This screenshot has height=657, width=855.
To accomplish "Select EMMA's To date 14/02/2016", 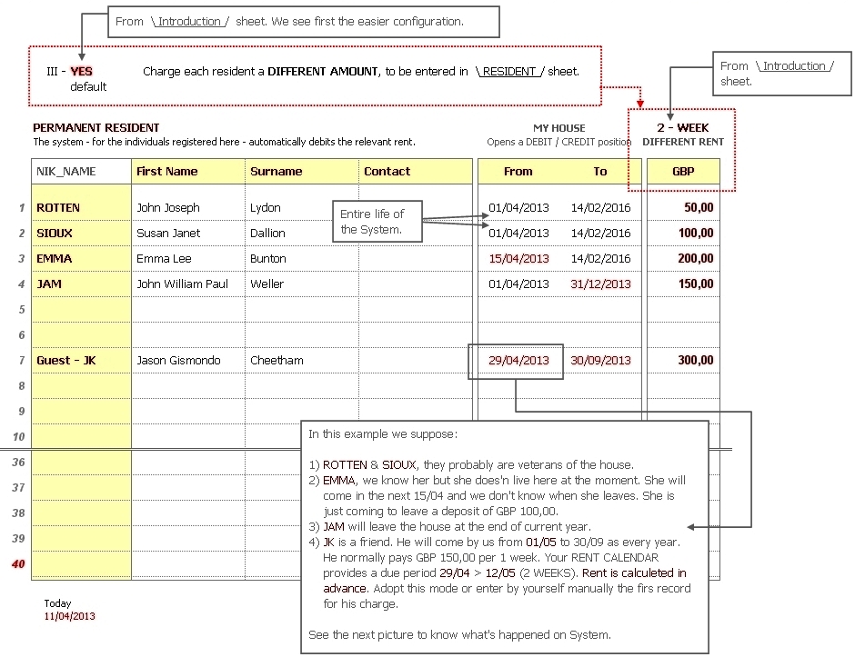I will pyautogui.click(x=600, y=259).
